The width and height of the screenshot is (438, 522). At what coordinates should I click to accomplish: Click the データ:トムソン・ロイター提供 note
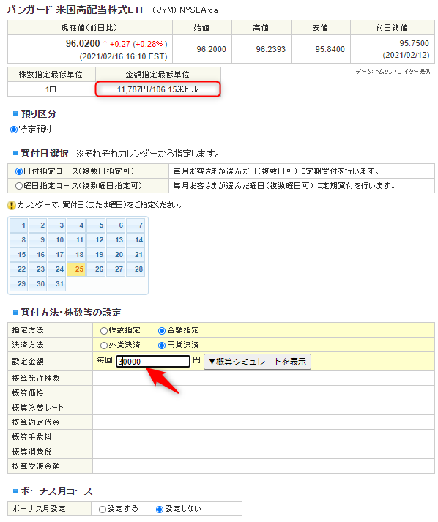pos(393,72)
